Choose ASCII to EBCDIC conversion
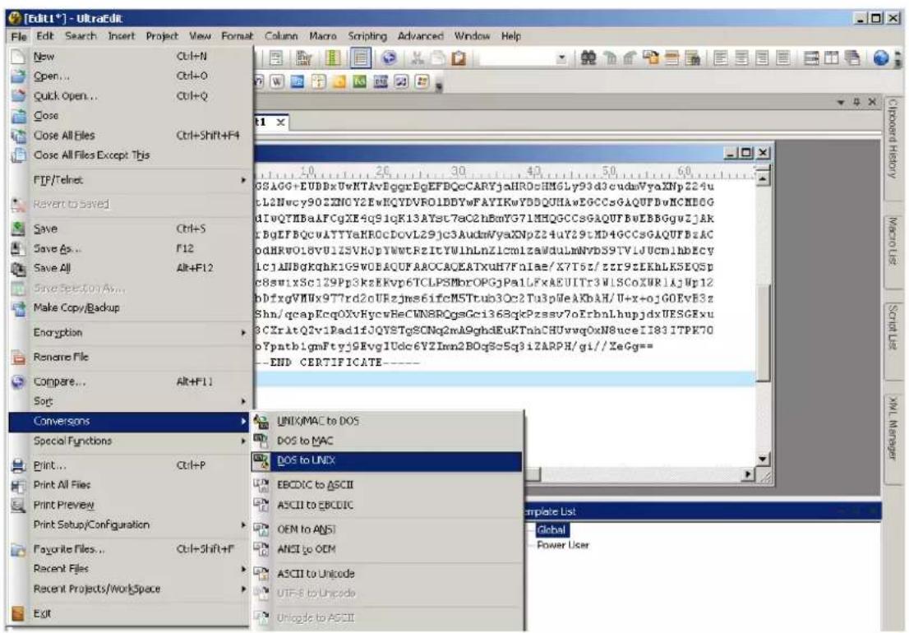This screenshot has width=909, height=633. point(386,505)
